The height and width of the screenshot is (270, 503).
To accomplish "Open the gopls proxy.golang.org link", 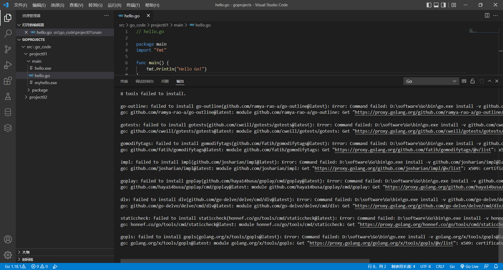I will [381, 243].
